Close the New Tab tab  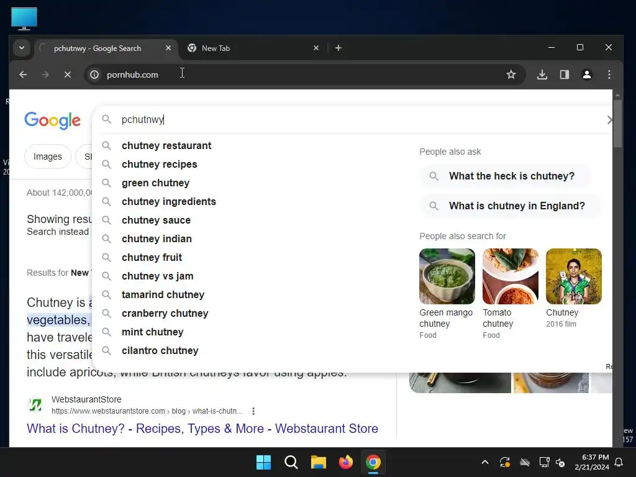point(316,48)
